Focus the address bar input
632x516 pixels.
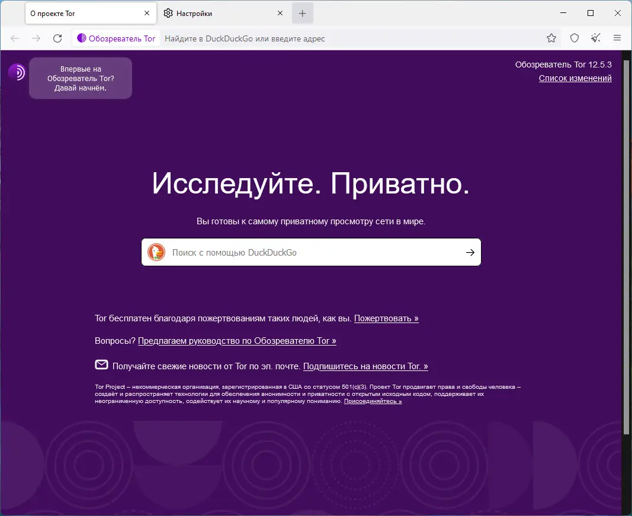pos(351,38)
